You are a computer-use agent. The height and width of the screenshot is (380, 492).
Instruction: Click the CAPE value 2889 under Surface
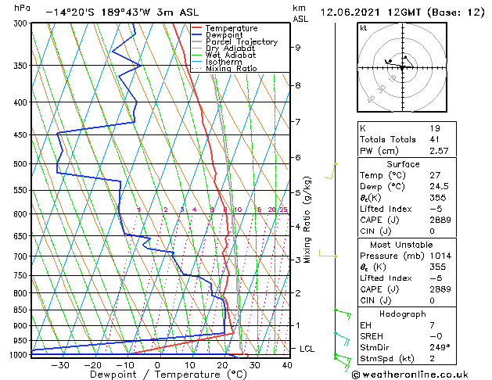coord(440,220)
